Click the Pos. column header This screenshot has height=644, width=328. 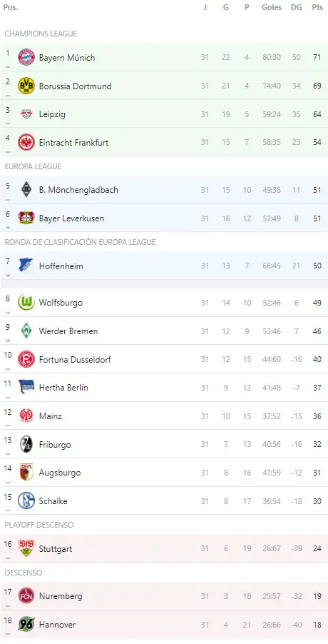click(x=10, y=7)
